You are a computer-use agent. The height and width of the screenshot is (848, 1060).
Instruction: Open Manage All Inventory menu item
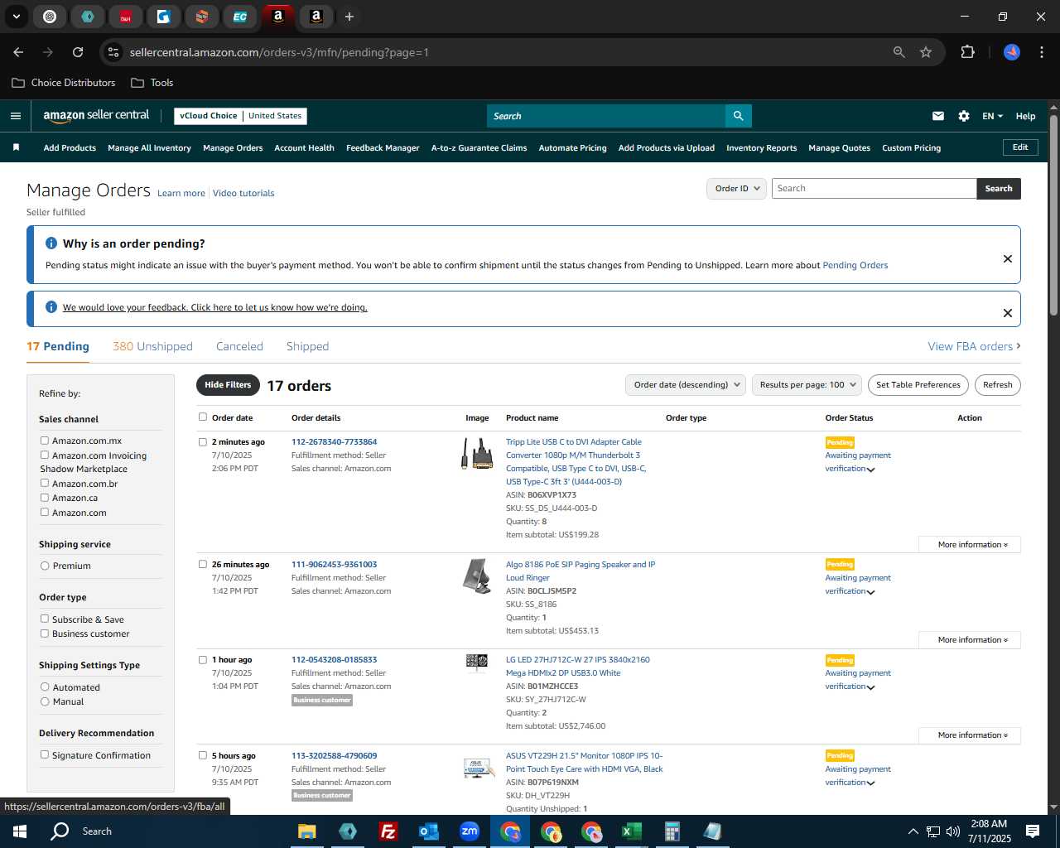[149, 148]
